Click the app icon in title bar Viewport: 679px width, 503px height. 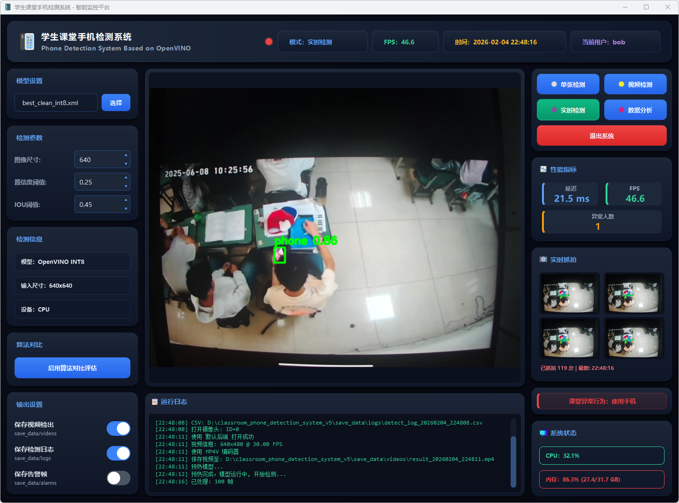pos(7,7)
